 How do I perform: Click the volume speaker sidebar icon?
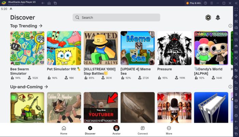pos(236,15)
